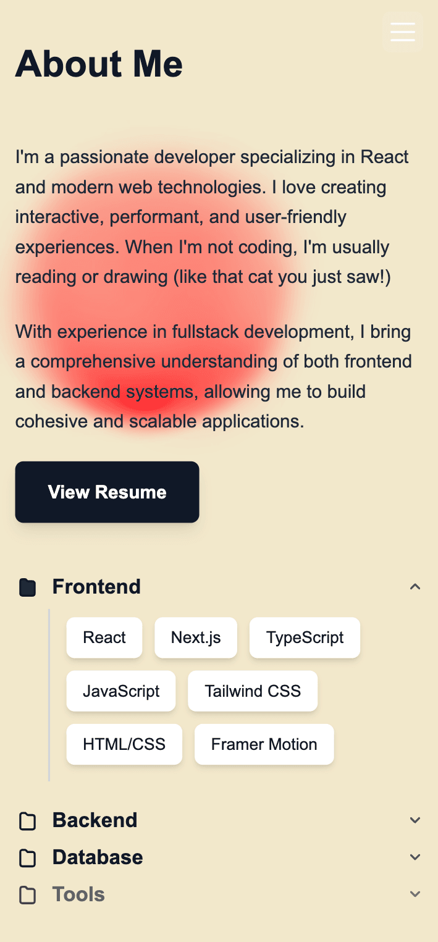The image size is (438, 942).
Task: Expand the Backend section chevron
Action: [415, 820]
